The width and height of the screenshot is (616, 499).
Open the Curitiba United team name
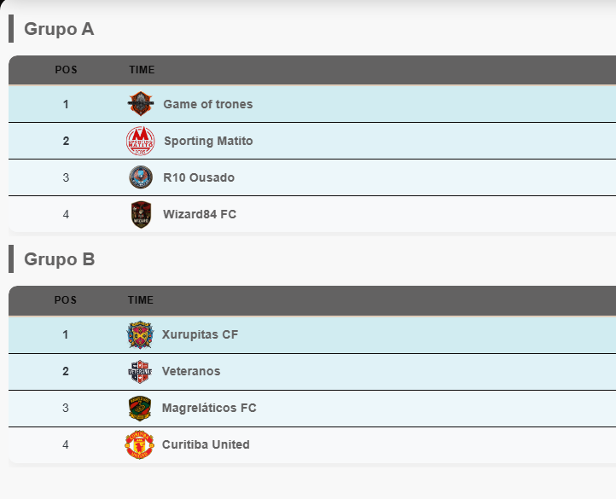(x=206, y=444)
